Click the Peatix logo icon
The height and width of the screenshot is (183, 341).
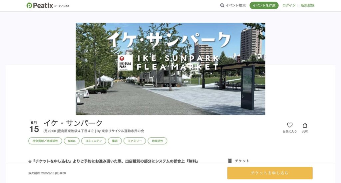[29, 5]
